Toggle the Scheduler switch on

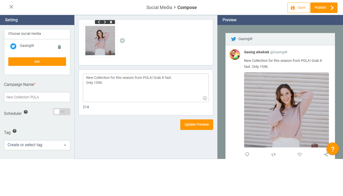(x=62, y=112)
